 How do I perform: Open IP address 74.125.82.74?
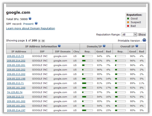[x=15, y=92]
